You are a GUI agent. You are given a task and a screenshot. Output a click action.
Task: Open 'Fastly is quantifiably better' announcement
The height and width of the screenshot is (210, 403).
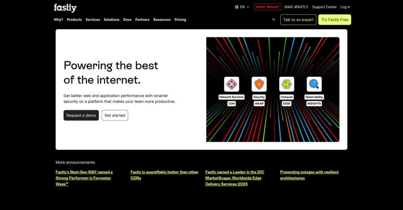[165, 175]
